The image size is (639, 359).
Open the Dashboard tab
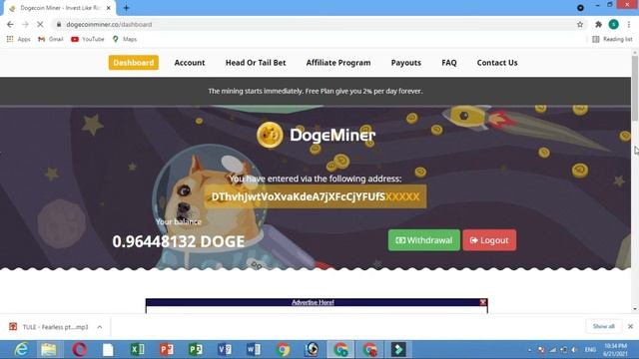tap(133, 63)
